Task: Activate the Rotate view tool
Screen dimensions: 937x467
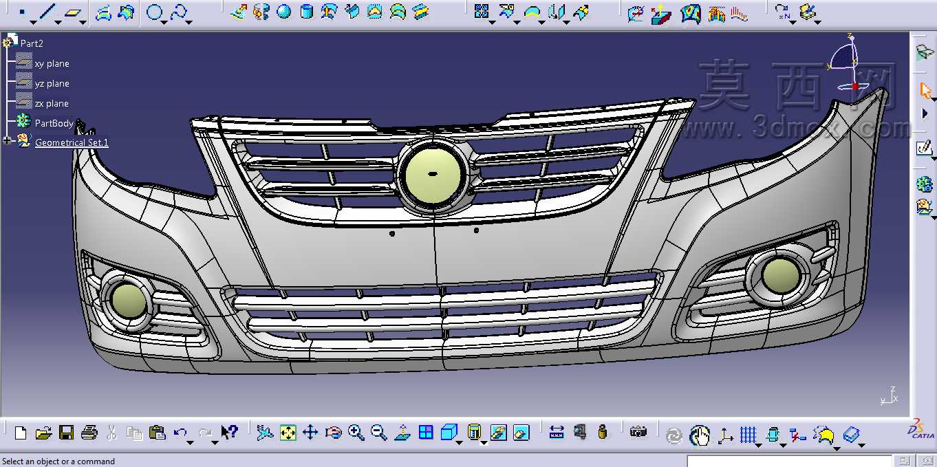Action: tap(333, 433)
